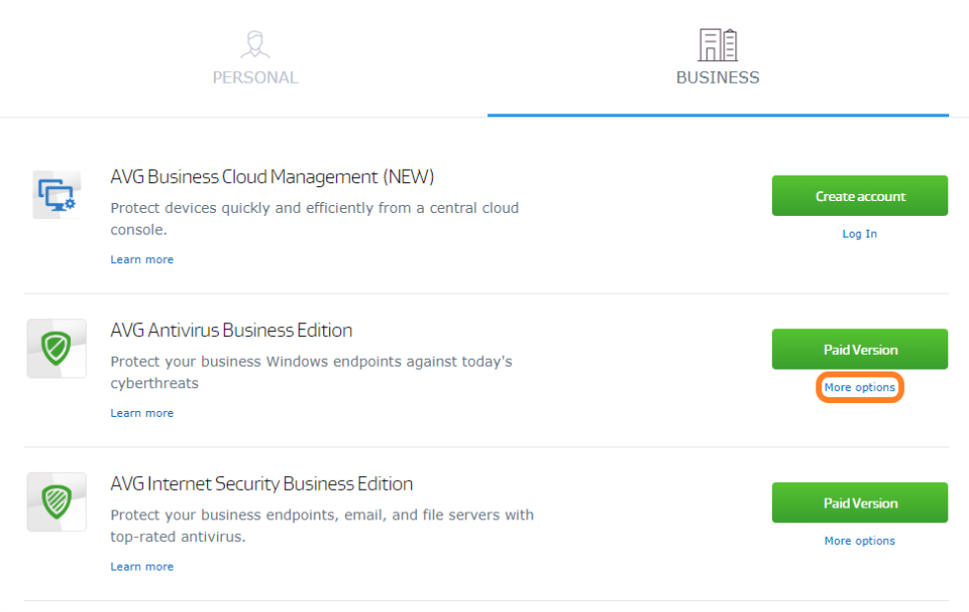Image resolution: width=969 pixels, height=612 pixels.
Task: Open More options for Antivirus Business Edition
Action: (x=859, y=387)
